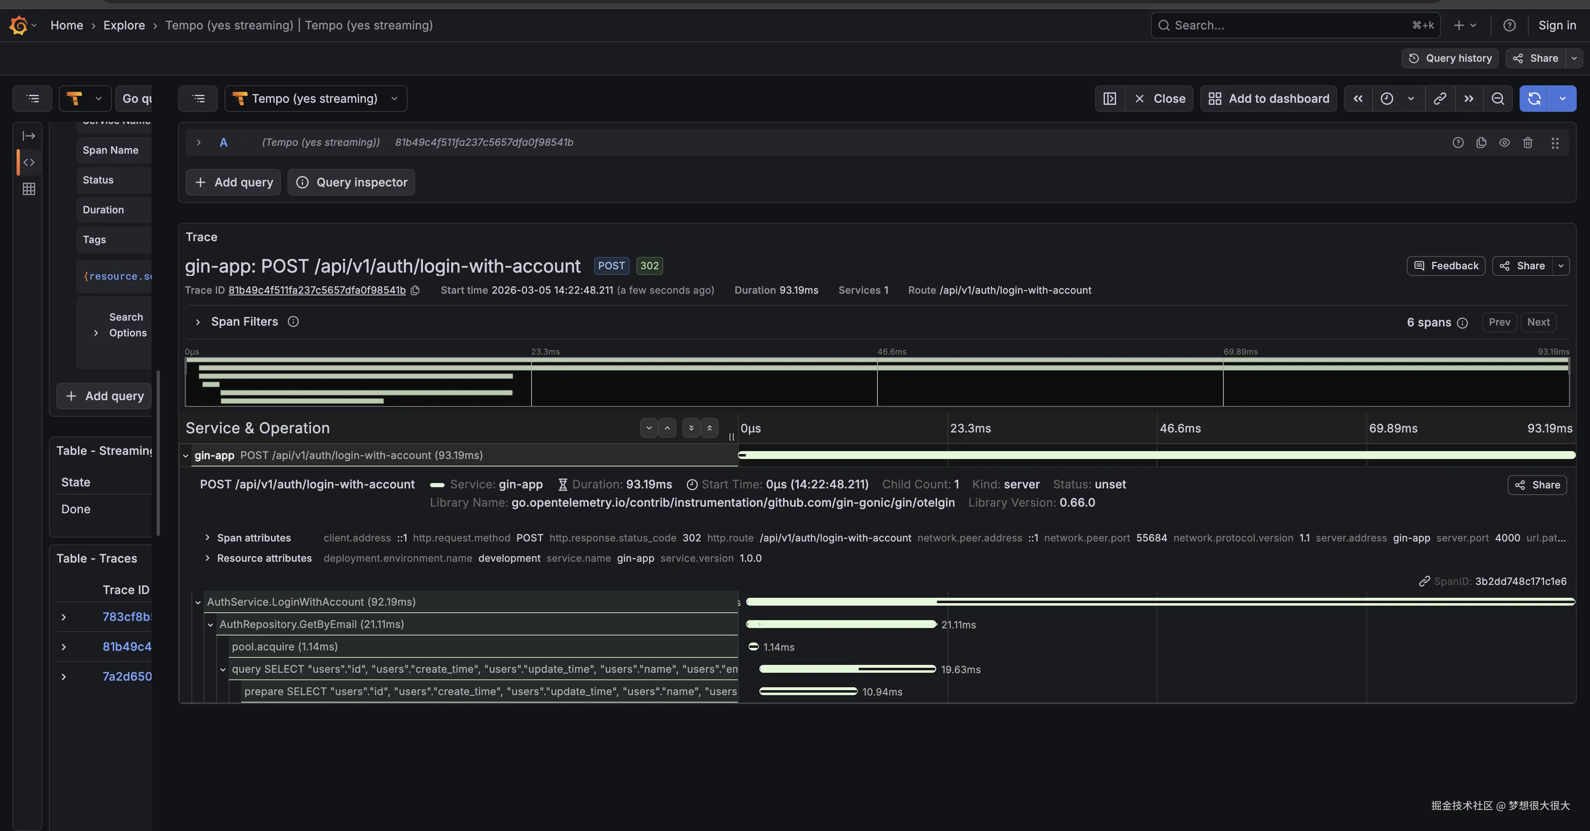Click the zoom out time range icon
The image size is (1590, 831).
1498,99
